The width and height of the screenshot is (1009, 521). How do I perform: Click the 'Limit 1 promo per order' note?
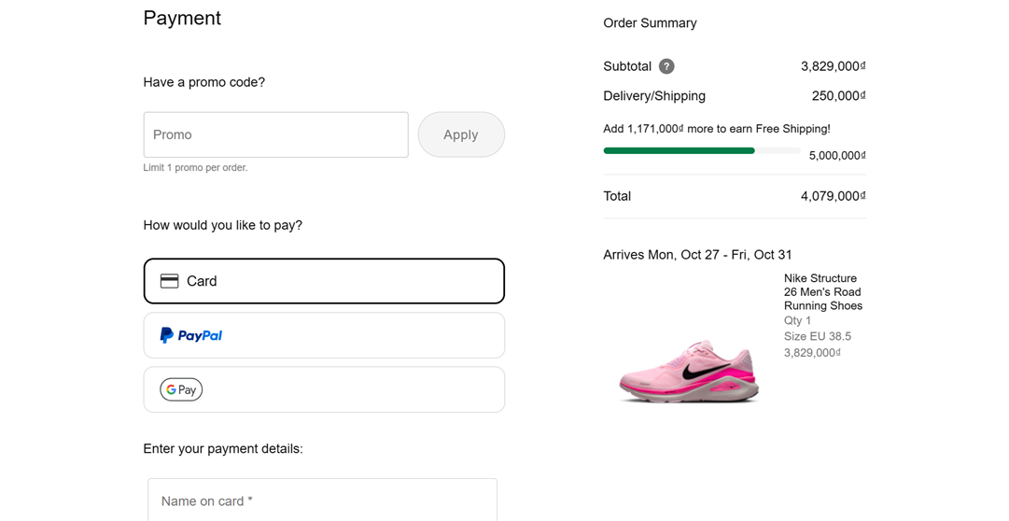195,168
